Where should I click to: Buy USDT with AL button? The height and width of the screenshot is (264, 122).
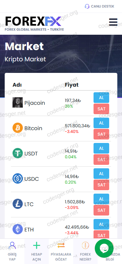[x=101, y=148]
